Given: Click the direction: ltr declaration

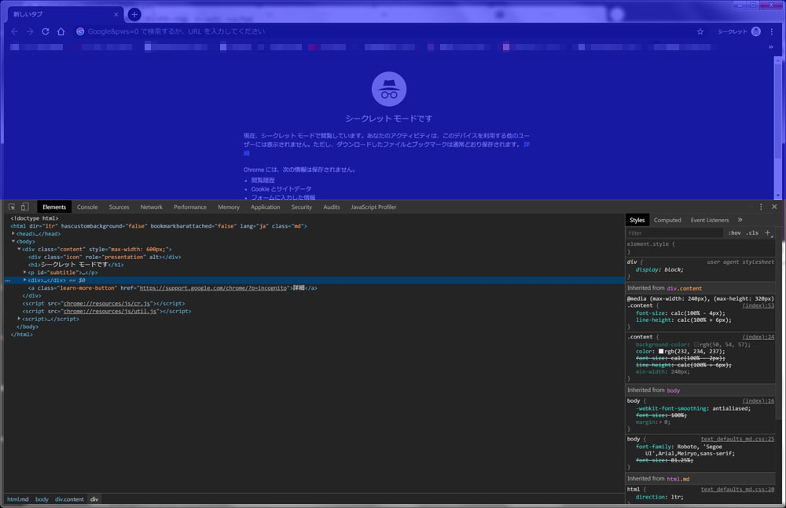Looking at the screenshot, I should (x=659, y=497).
